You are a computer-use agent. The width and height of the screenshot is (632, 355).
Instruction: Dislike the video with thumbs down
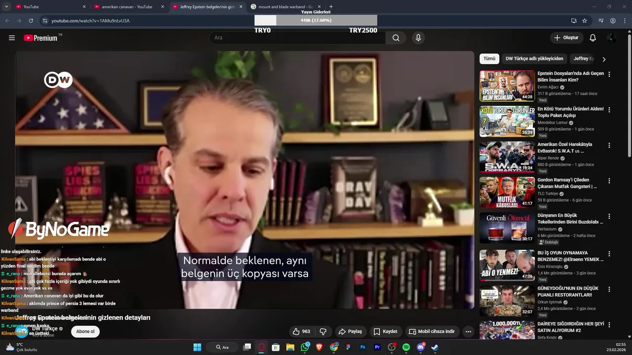pos(323,332)
